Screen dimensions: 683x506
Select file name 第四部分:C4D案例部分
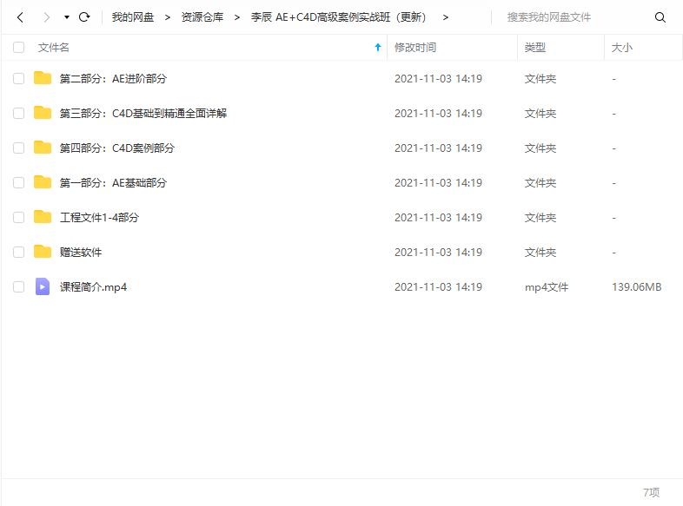pos(117,148)
